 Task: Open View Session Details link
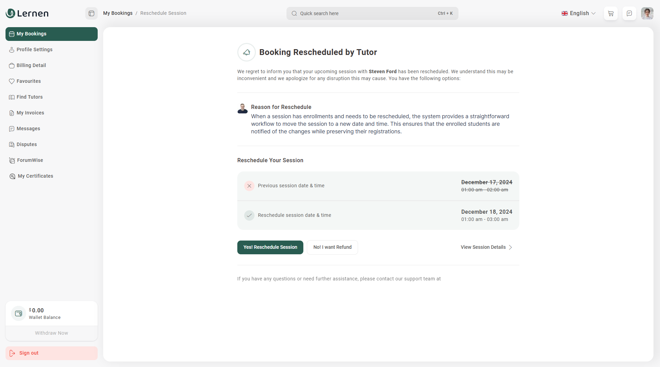486,247
